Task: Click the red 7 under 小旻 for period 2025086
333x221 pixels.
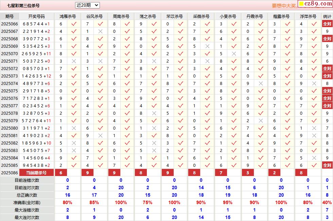Action: [x=221, y=173]
